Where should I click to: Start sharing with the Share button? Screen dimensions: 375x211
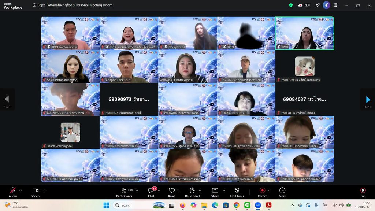click(215, 192)
